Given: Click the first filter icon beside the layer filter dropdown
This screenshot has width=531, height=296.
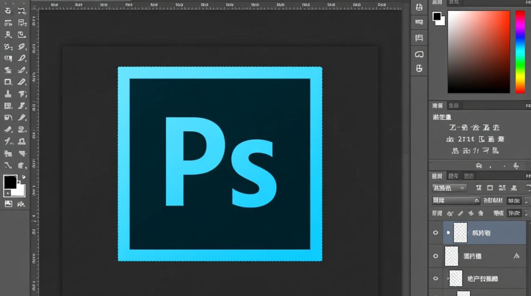Looking at the screenshot, I should coord(479,188).
